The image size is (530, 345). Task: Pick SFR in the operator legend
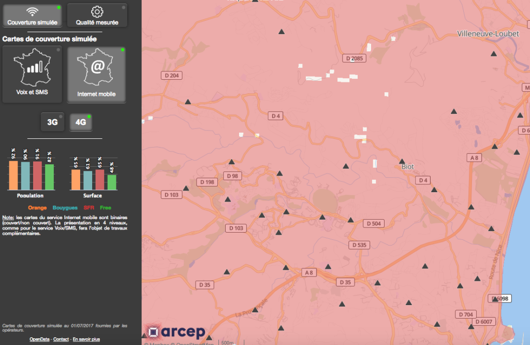(89, 208)
